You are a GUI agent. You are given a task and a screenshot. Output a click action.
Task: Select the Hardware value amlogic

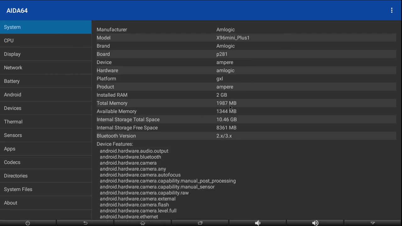click(225, 70)
